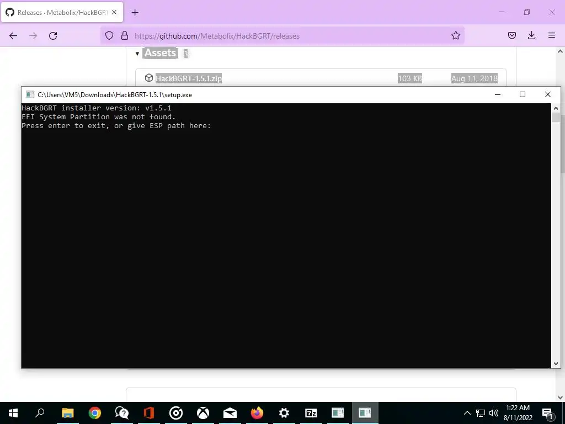The height and width of the screenshot is (424, 565).
Task: Restore down the Firefox window
Action: point(527,12)
